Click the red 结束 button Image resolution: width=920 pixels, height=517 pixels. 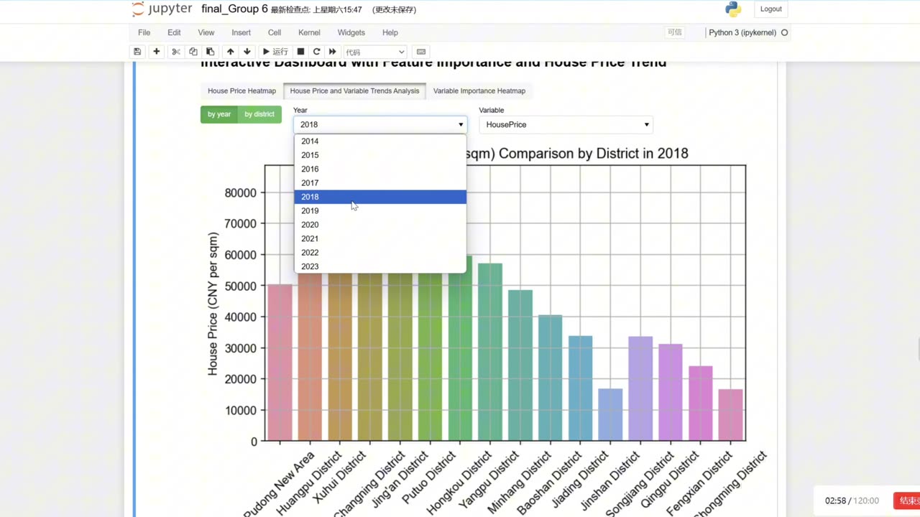coord(907,500)
